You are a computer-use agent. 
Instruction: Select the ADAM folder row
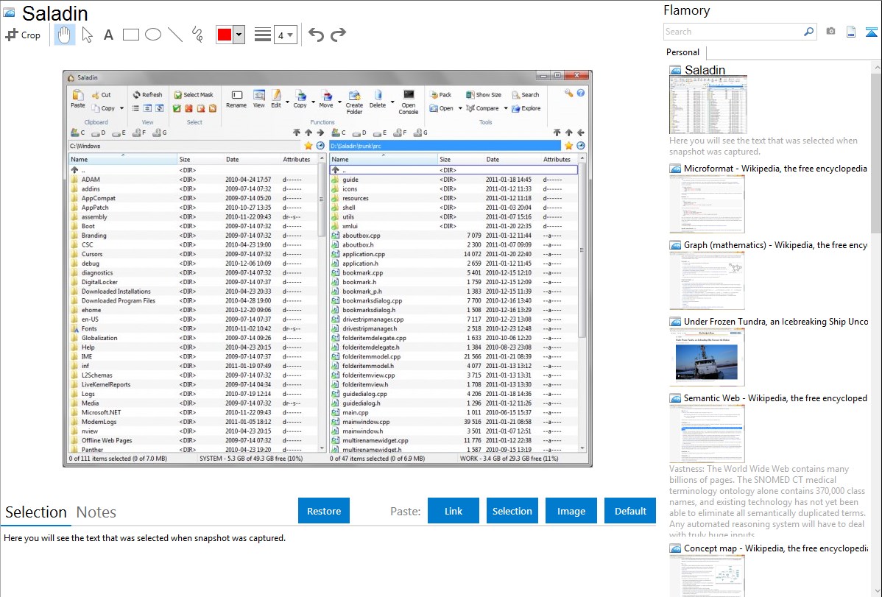click(193, 180)
